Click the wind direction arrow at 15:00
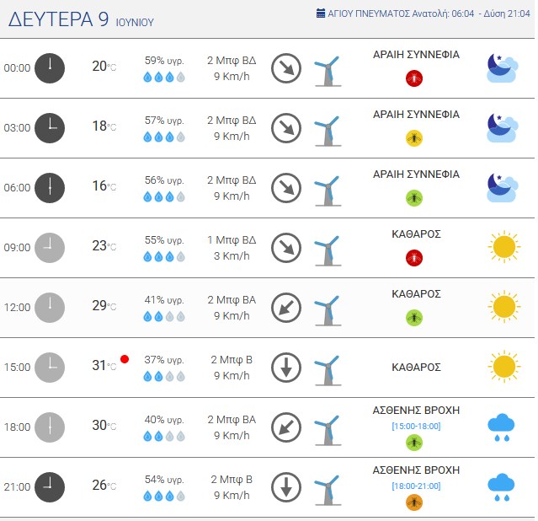The width and height of the screenshot is (538, 521). [286, 368]
